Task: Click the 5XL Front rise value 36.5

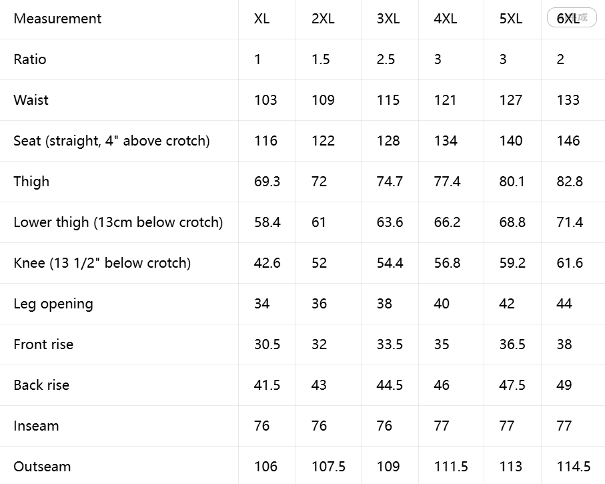Action: point(512,344)
